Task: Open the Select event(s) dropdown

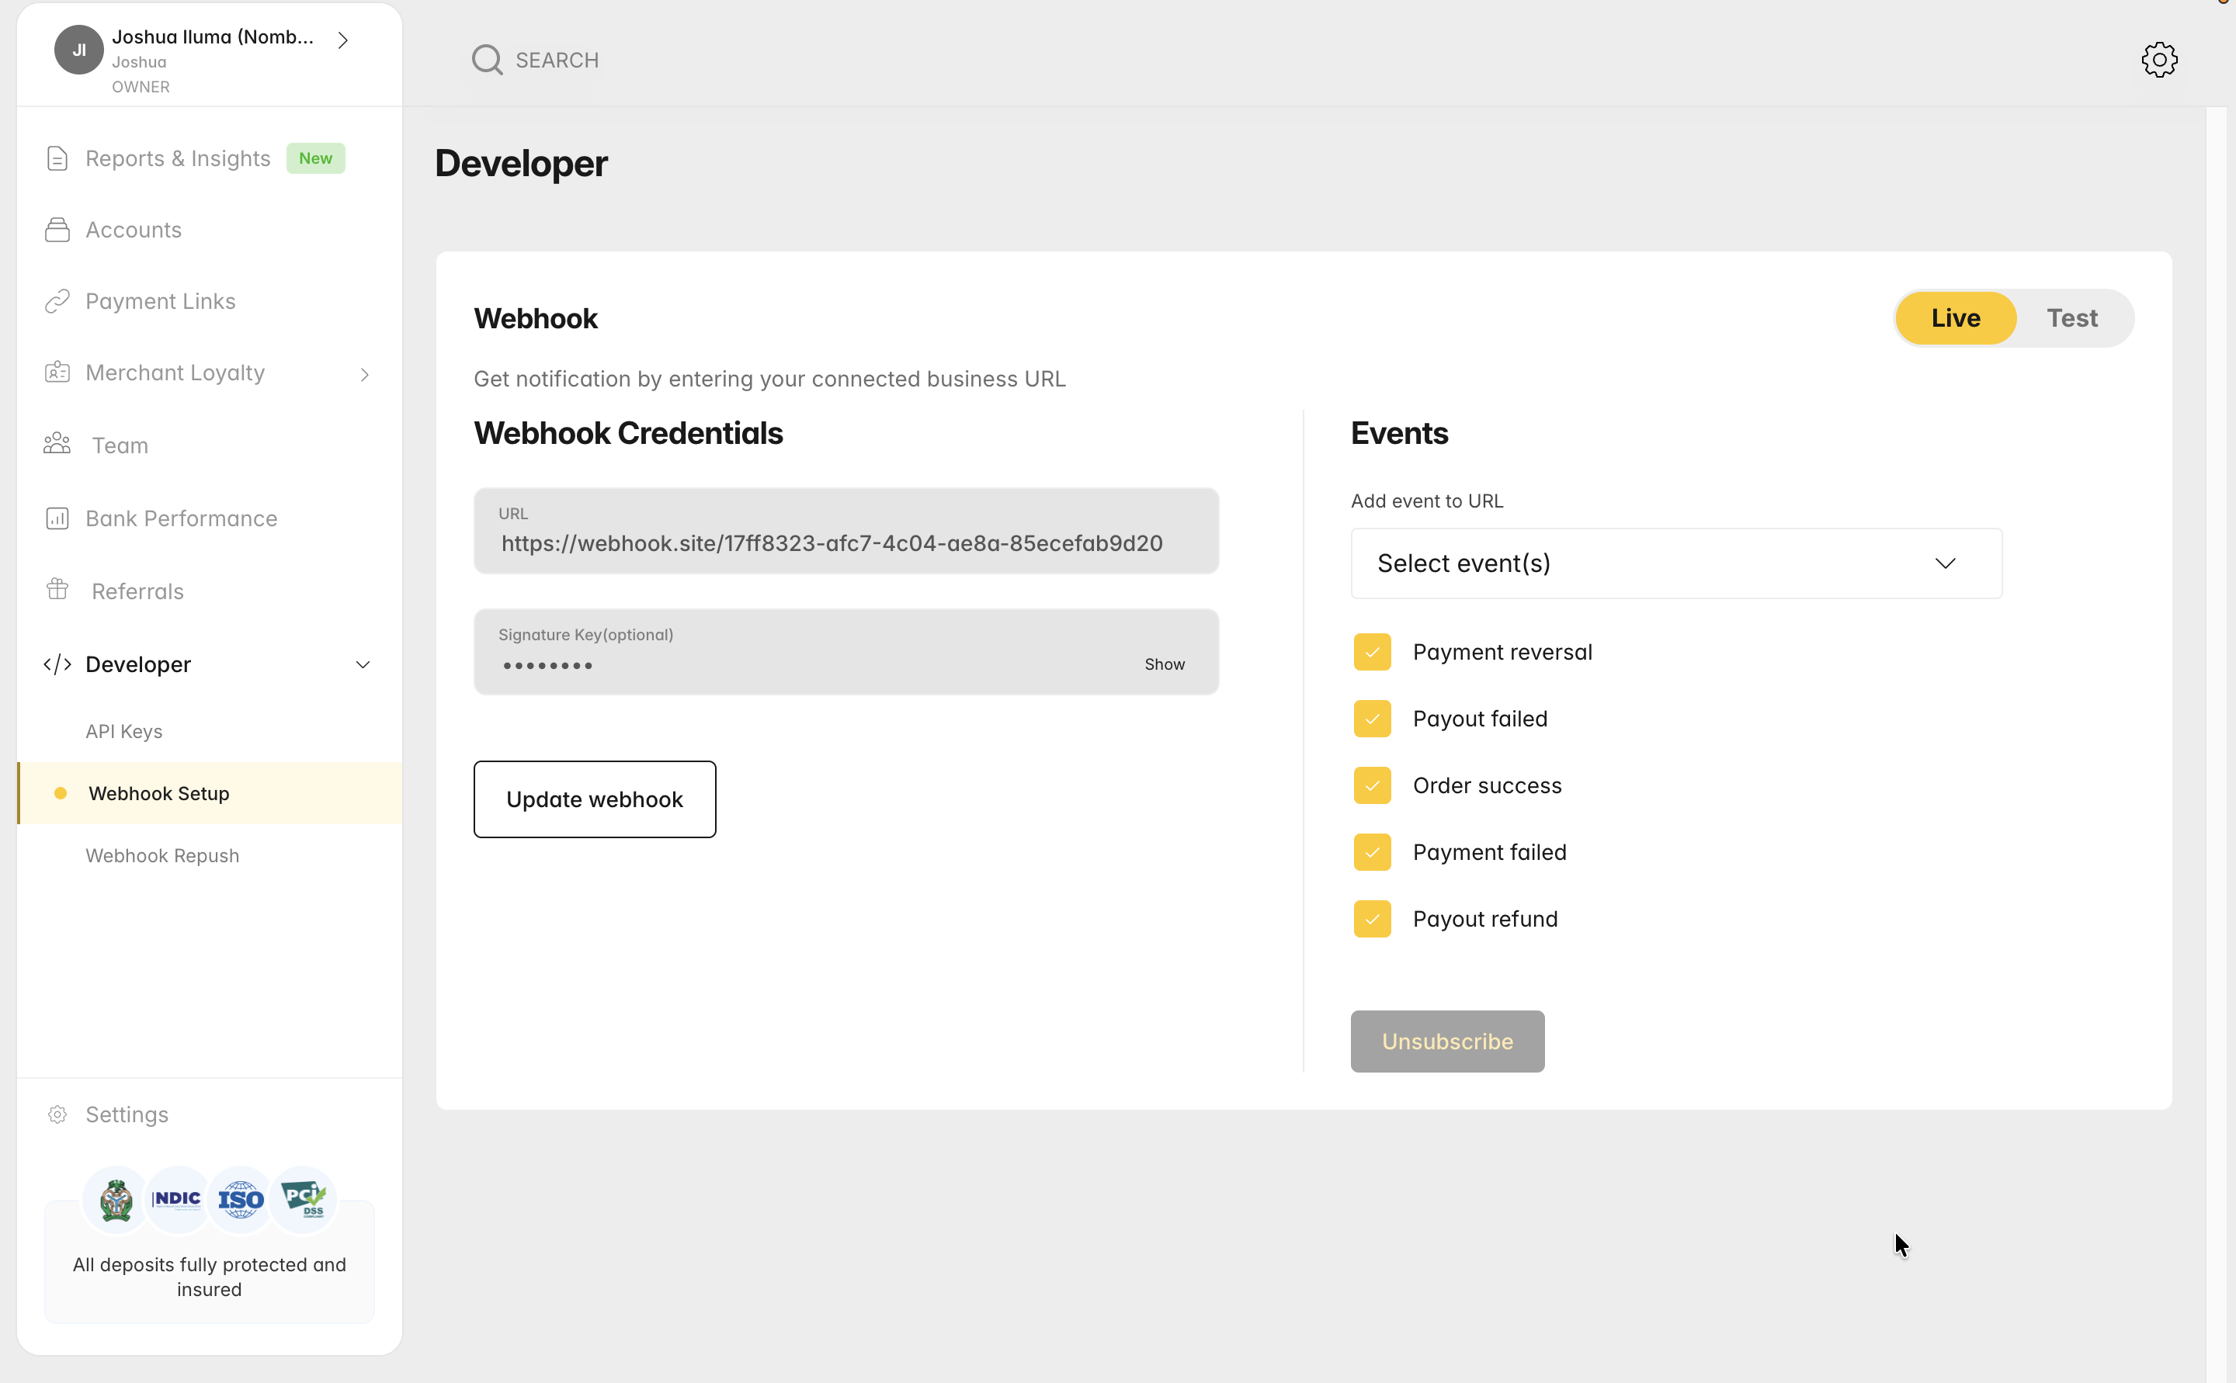Action: point(1676,563)
